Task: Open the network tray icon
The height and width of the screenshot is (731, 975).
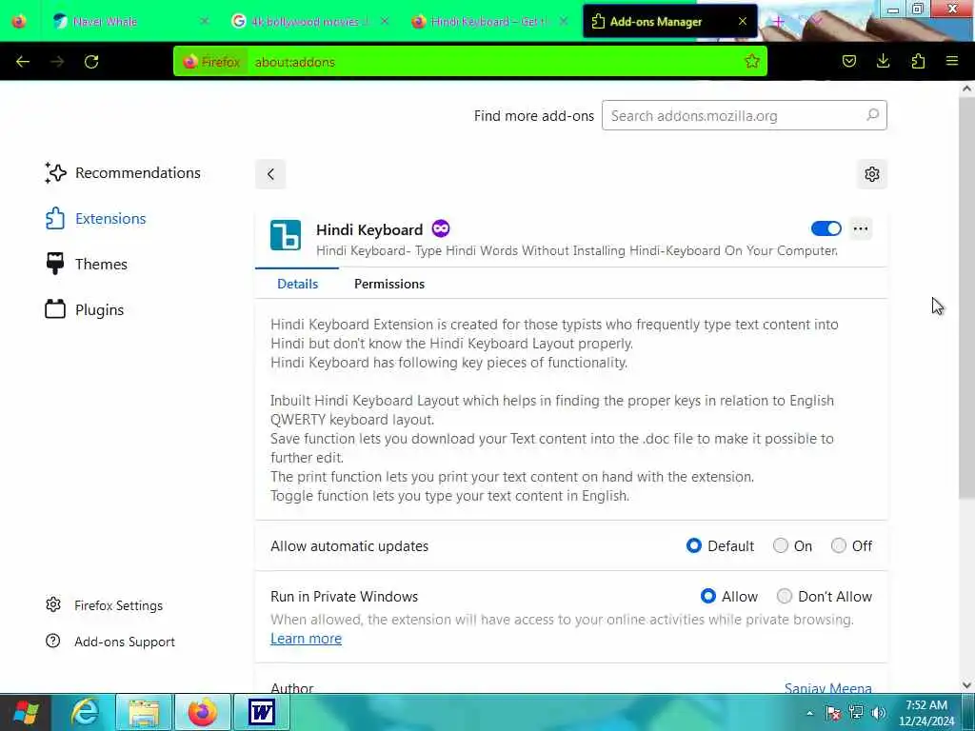Action: 856,713
